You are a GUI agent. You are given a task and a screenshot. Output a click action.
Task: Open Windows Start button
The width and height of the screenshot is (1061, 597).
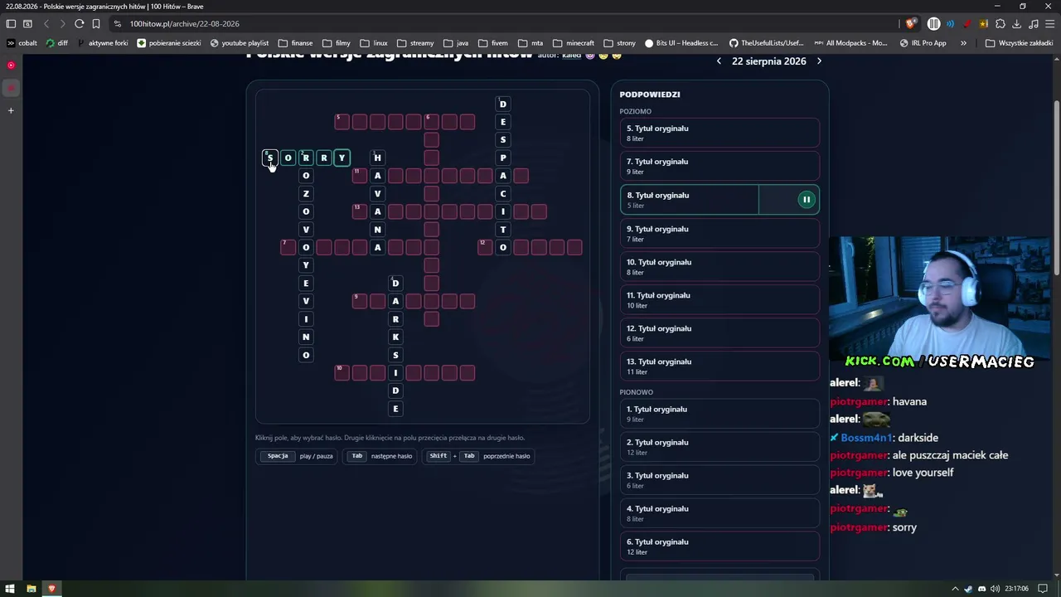(x=11, y=589)
